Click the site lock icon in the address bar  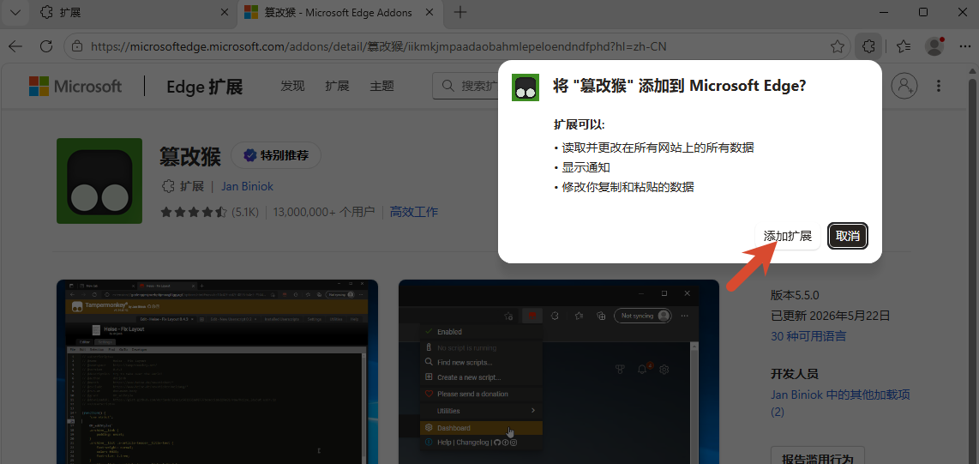[77, 46]
